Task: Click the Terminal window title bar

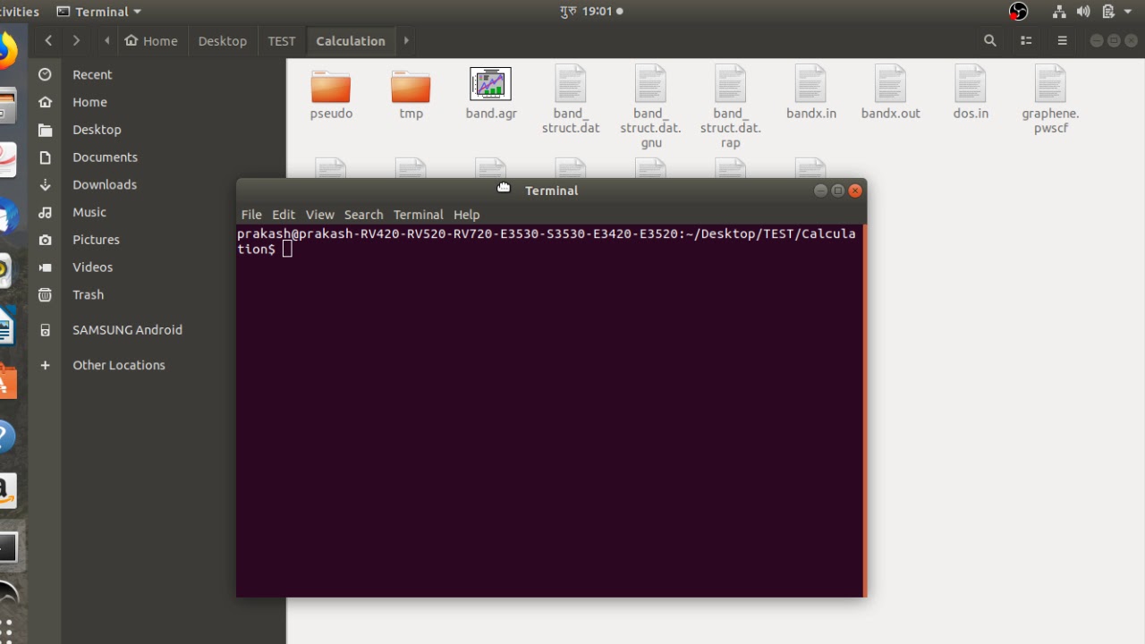Action: coord(551,191)
